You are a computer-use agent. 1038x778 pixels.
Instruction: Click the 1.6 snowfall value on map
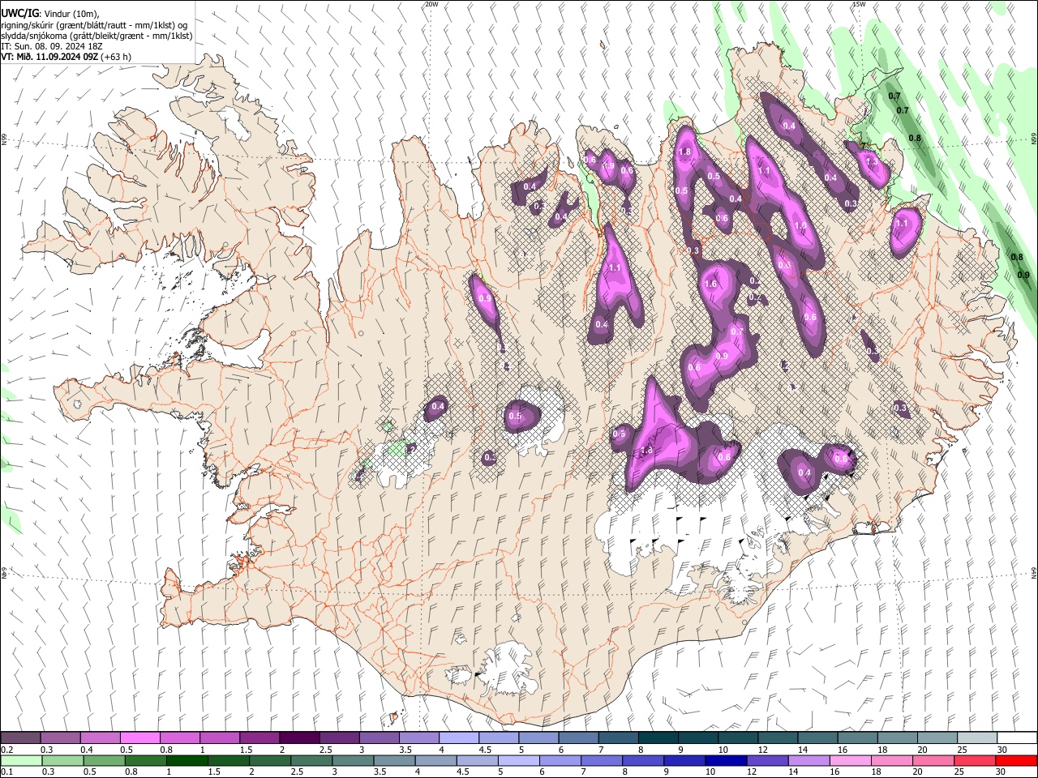click(x=711, y=284)
